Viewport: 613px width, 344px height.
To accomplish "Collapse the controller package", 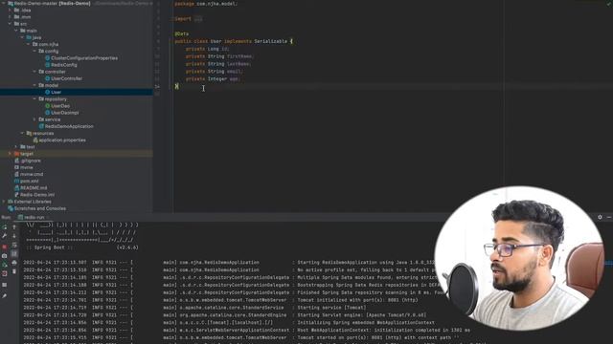I will click(x=34, y=72).
